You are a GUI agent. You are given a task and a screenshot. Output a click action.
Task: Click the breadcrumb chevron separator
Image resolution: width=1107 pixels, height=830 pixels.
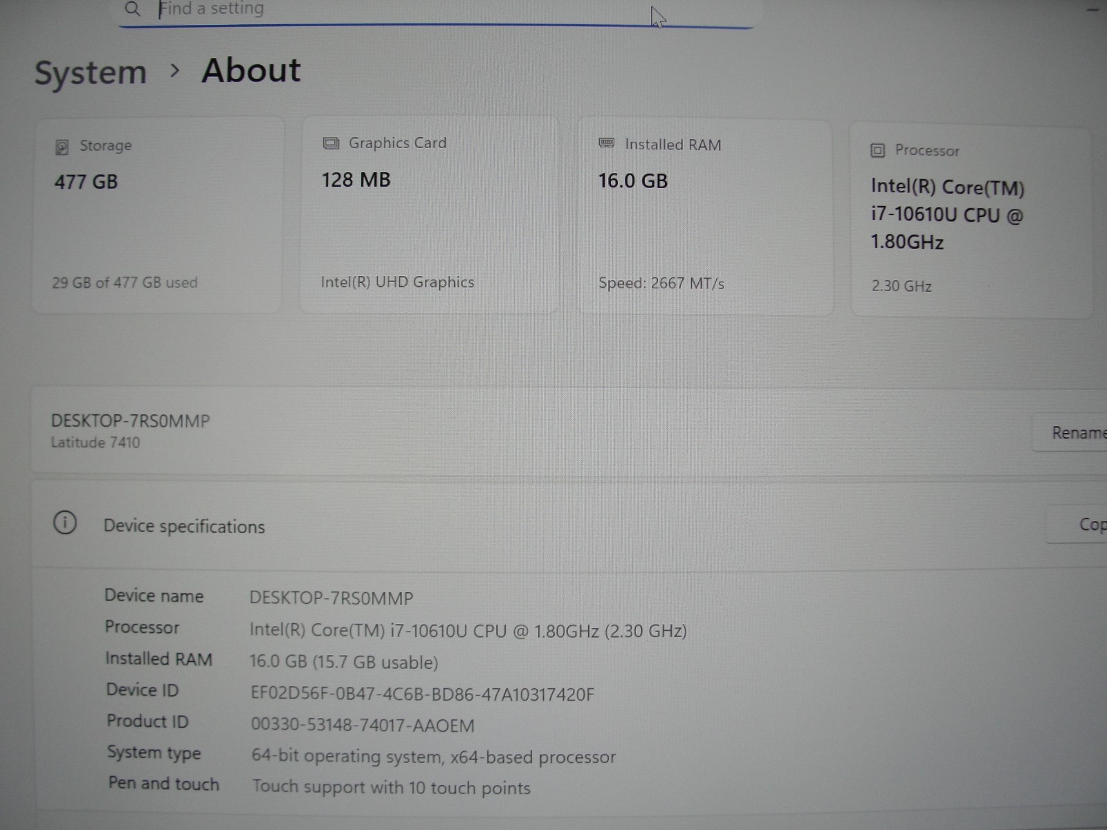point(175,70)
